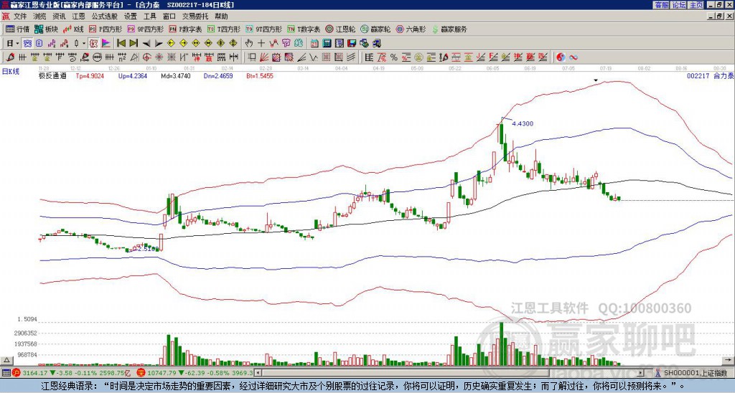The height and width of the screenshot is (393, 735).
Task: Switch to the K线 chart view
Action: (73, 29)
